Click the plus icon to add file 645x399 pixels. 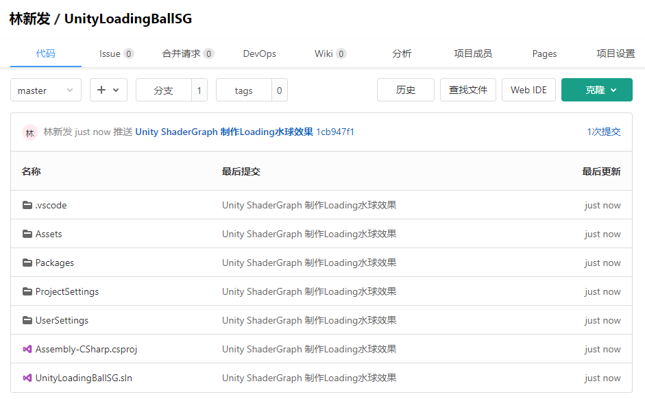tap(101, 90)
